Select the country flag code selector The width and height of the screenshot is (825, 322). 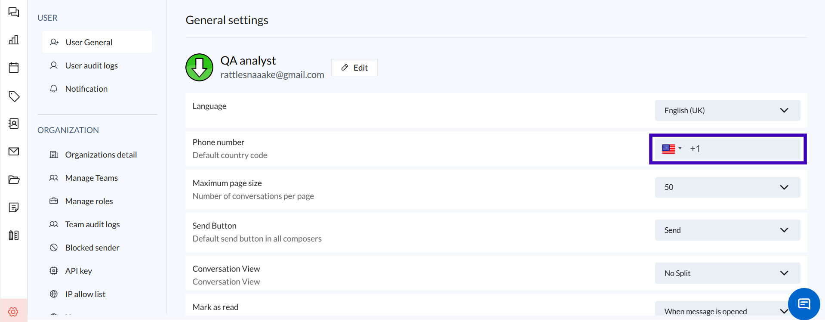(671, 149)
